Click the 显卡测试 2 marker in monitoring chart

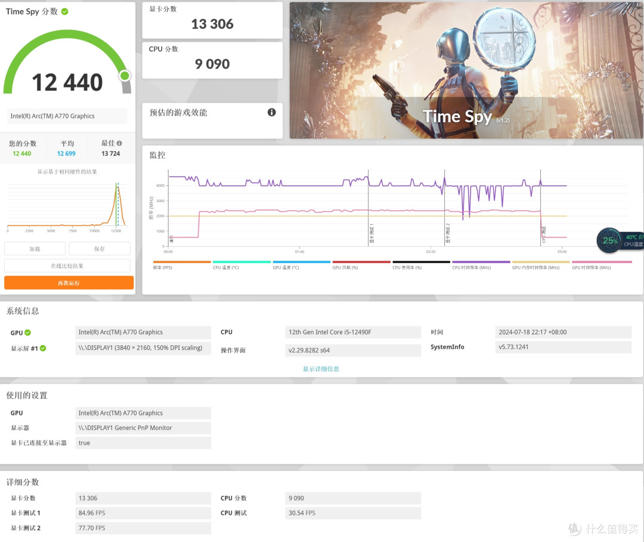tap(448, 234)
